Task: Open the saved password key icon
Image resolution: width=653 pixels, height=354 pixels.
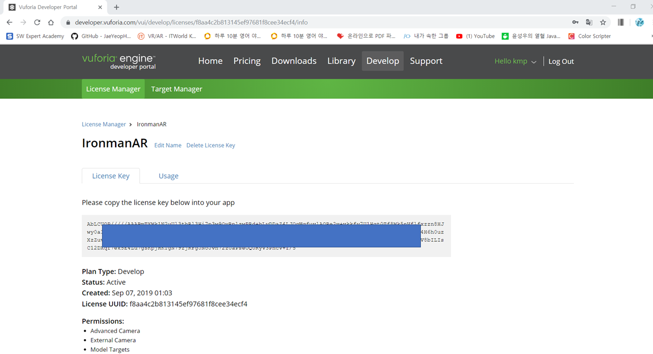Action: click(575, 22)
